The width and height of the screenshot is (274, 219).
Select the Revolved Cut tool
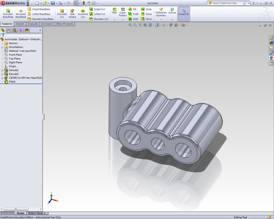pos(83,14)
